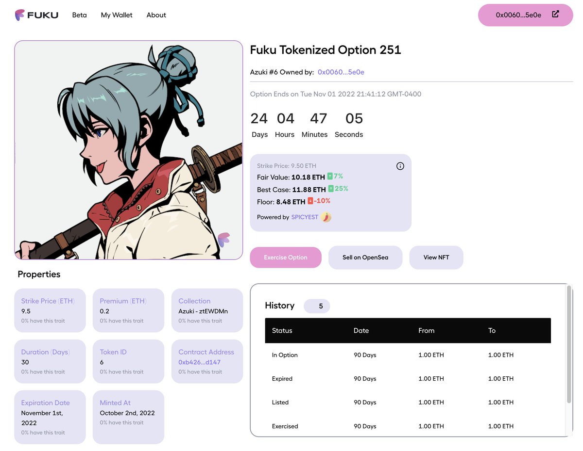The height and width of the screenshot is (451, 583).
Task: Click the History count badge 5
Action: (x=317, y=306)
